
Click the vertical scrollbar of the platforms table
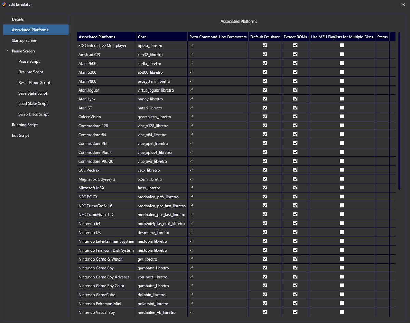click(x=399, y=111)
